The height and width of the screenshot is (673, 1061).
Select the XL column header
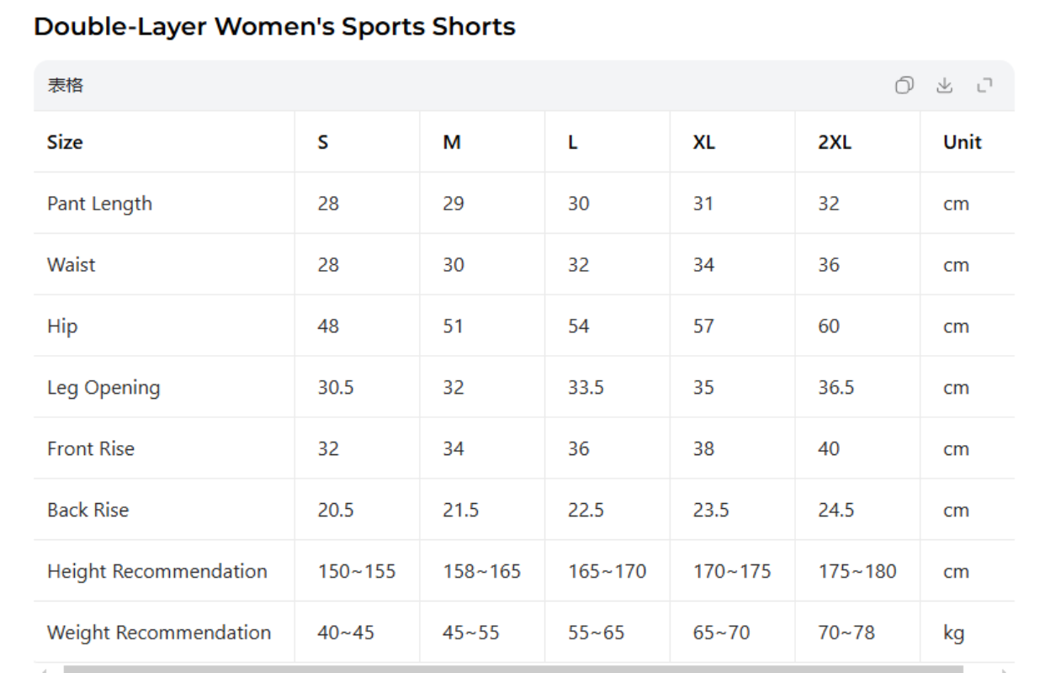(x=702, y=142)
